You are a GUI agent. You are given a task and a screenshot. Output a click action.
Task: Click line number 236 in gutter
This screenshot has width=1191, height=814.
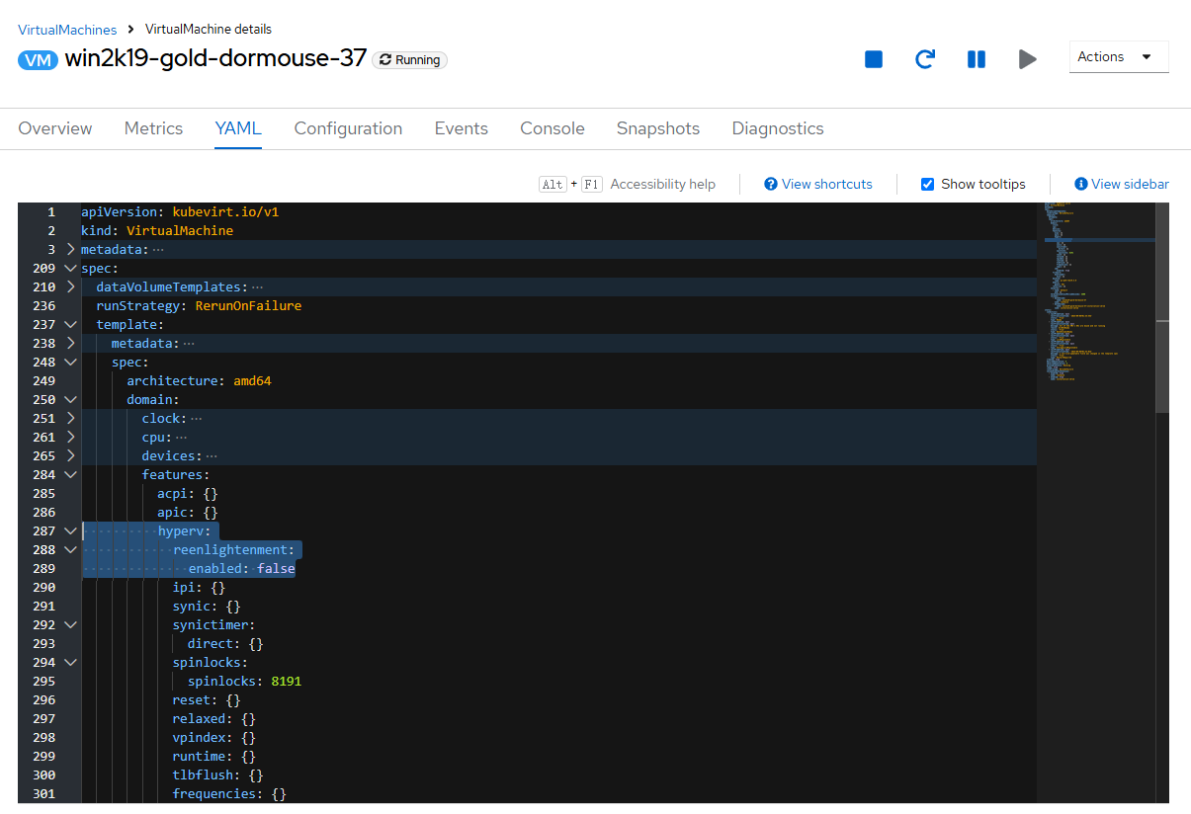tap(43, 305)
